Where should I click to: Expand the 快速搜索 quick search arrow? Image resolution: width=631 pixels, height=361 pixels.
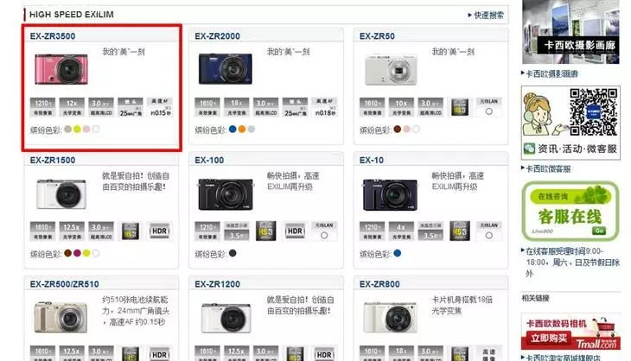pos(486,16)
